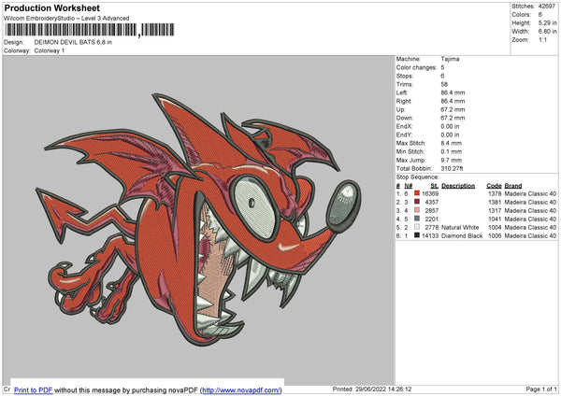Click the Stitches value '42697'
Image resolution: width=561 pixels, height=396 pixels.
tap(547, 7)
